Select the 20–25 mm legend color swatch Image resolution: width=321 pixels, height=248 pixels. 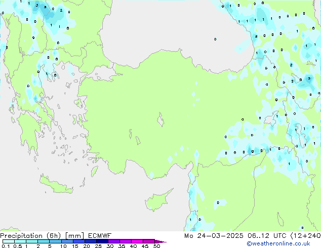coord(90,241)
